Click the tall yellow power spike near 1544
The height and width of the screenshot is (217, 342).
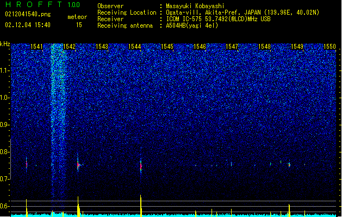coord(141,206)
